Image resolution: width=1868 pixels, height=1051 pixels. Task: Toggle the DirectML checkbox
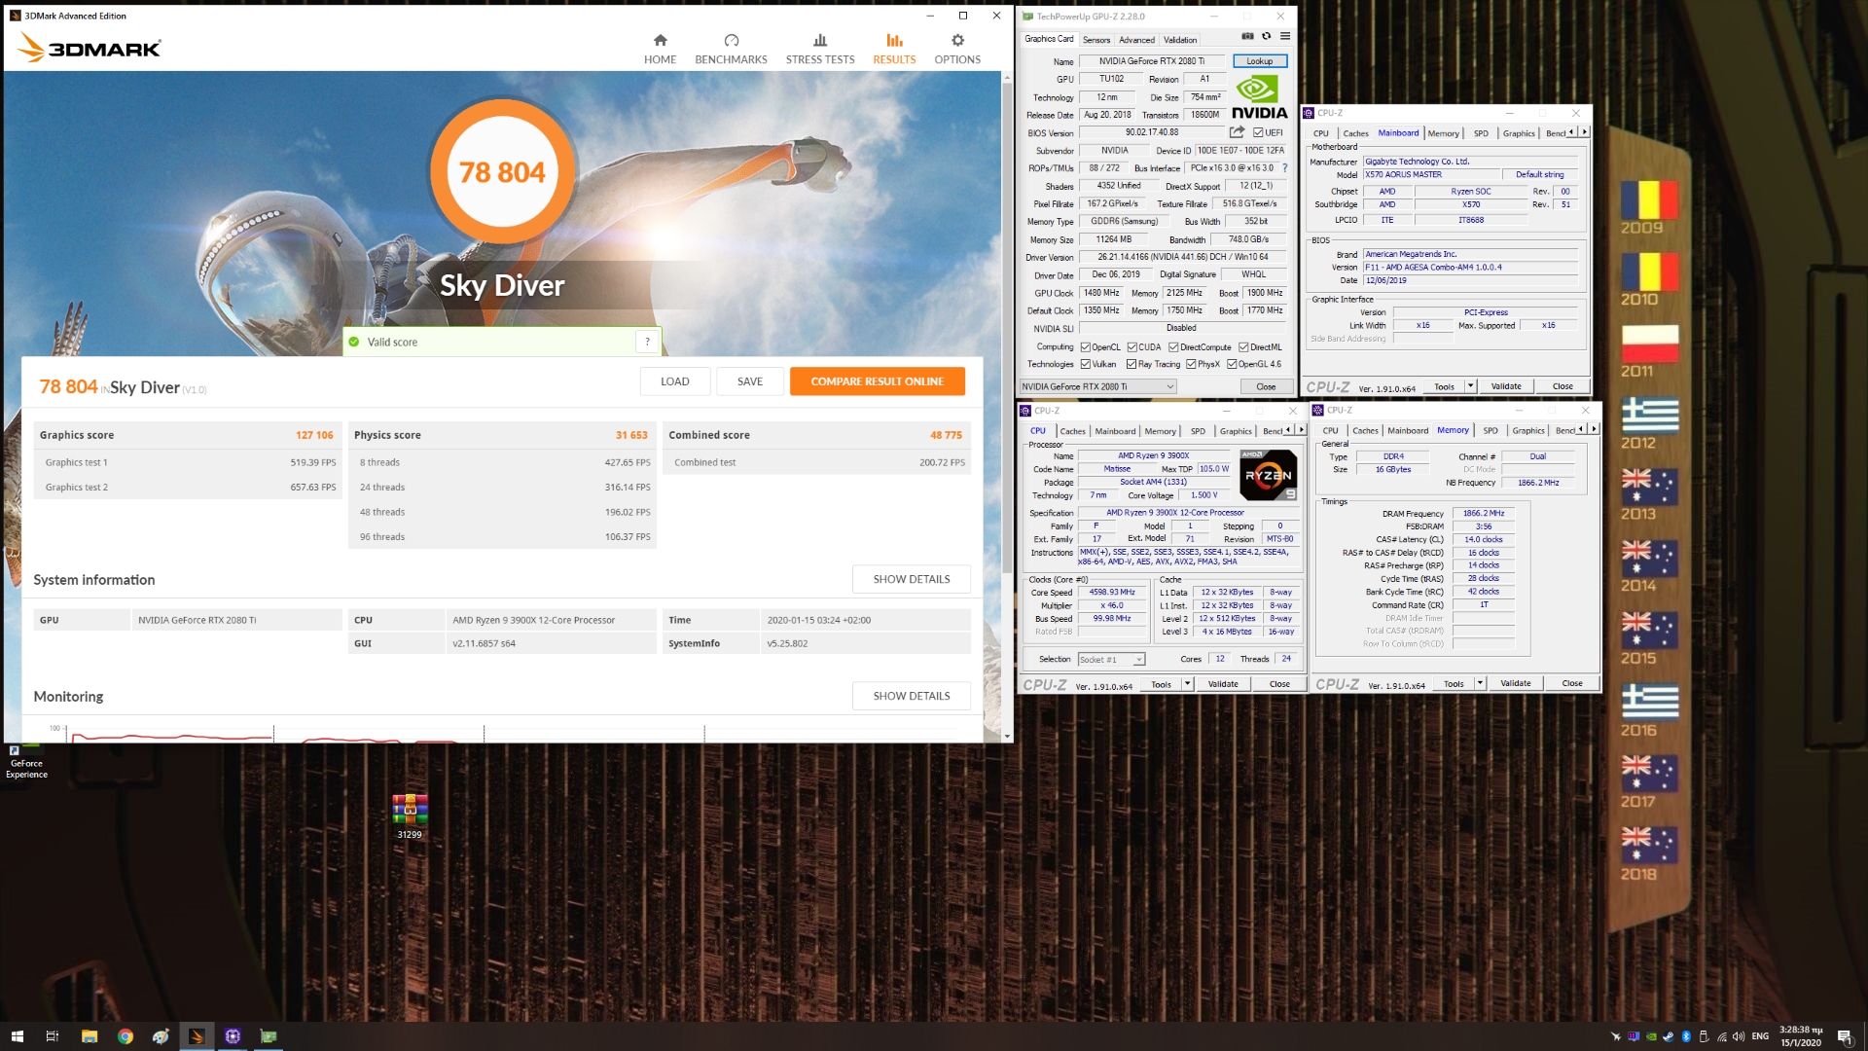1243,347
